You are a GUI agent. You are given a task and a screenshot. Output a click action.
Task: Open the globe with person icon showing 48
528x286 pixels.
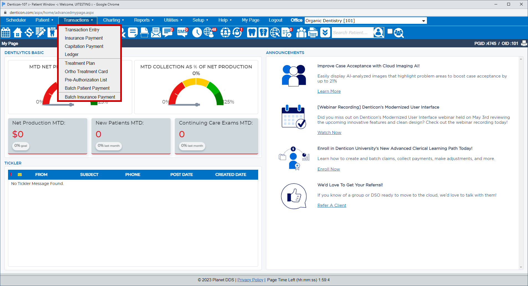[210, 32]
